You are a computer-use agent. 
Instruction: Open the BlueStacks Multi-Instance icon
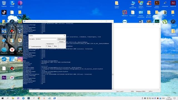20,23
